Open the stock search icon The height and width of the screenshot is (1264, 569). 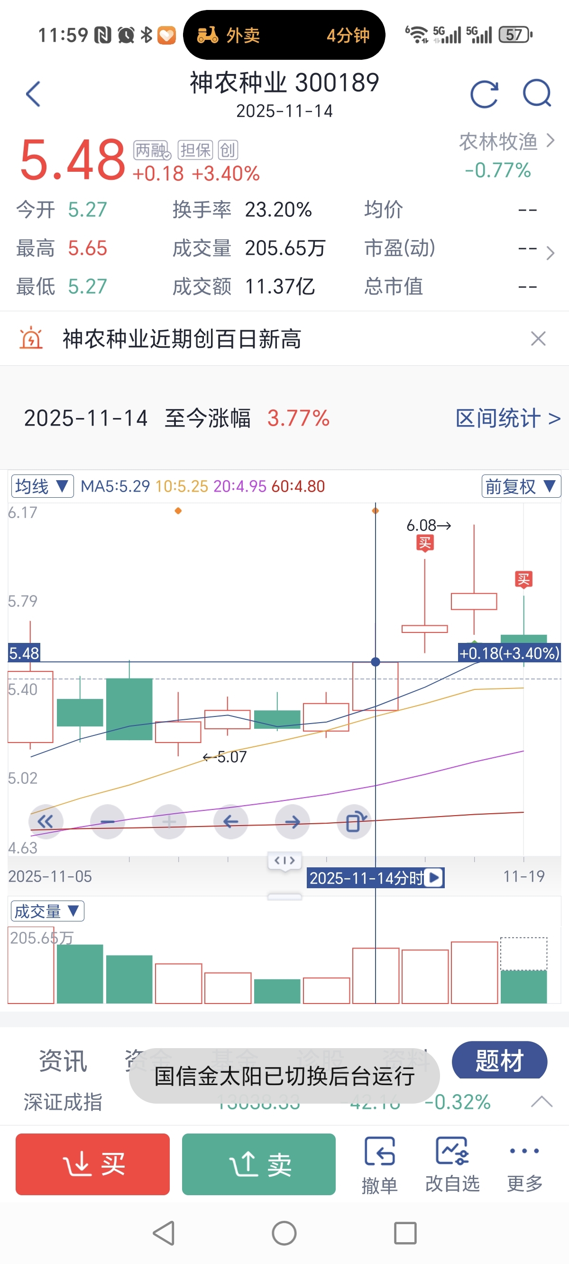click(x=537, y=93)
